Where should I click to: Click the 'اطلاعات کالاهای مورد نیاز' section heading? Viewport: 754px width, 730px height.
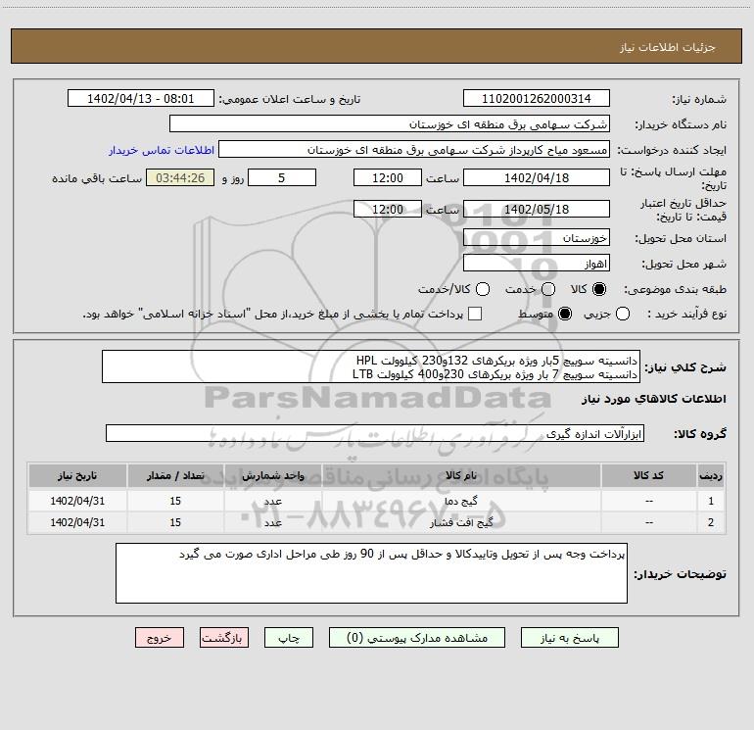654,399
